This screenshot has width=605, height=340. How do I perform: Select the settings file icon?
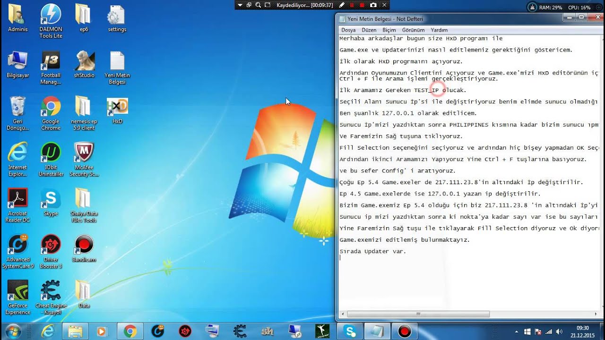tap(117, 19)
